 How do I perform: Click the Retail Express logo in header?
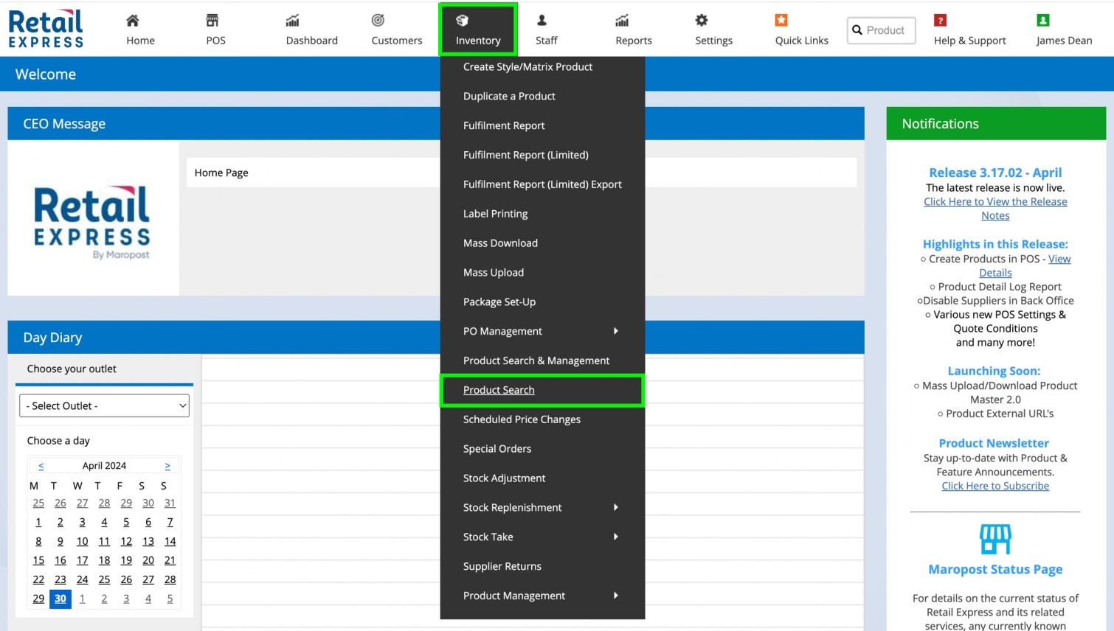(x=46, y=29)
